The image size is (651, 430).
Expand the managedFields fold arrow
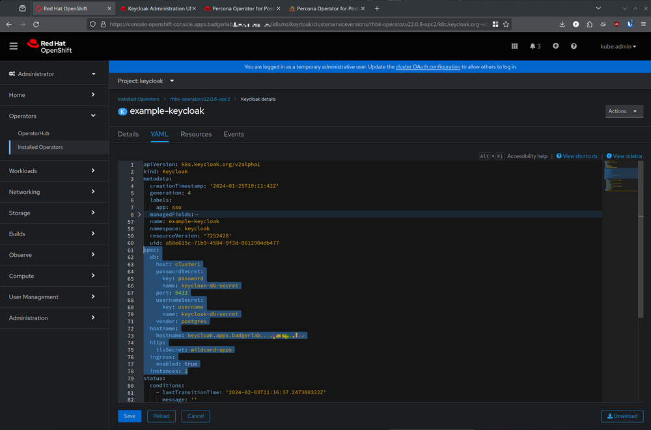point(139,214)
